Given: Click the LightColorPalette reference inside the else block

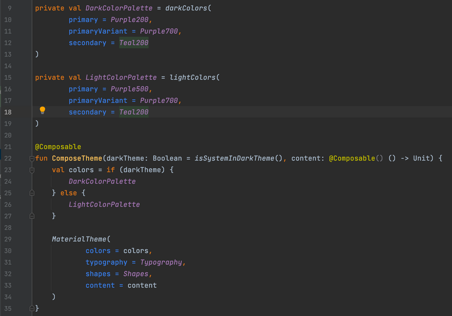Looking at the screenshot, I should [x=104, y=204].
